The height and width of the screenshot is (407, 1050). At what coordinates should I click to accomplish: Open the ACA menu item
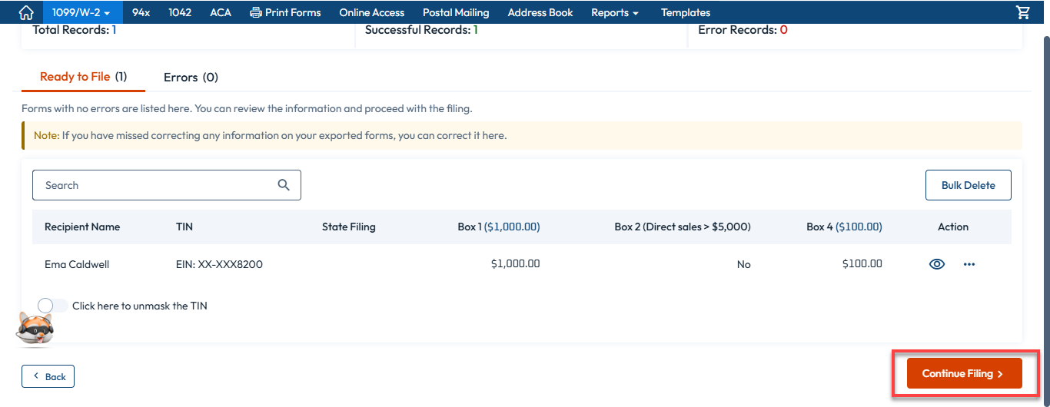[221, 12]
